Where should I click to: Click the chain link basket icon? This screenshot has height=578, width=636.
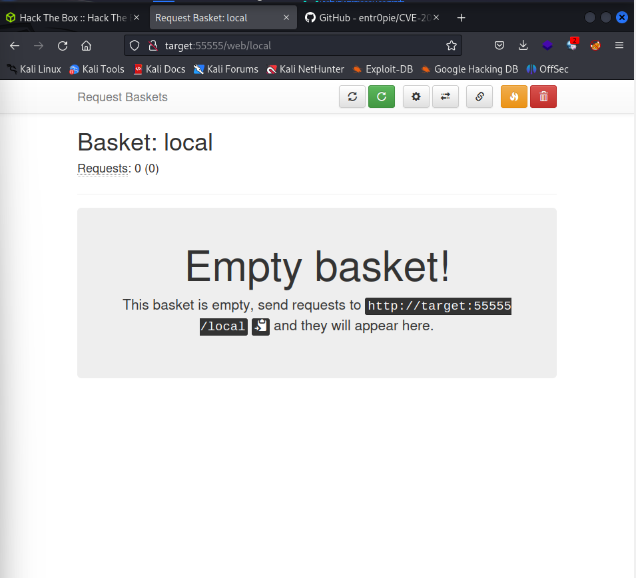click(479, 97)
